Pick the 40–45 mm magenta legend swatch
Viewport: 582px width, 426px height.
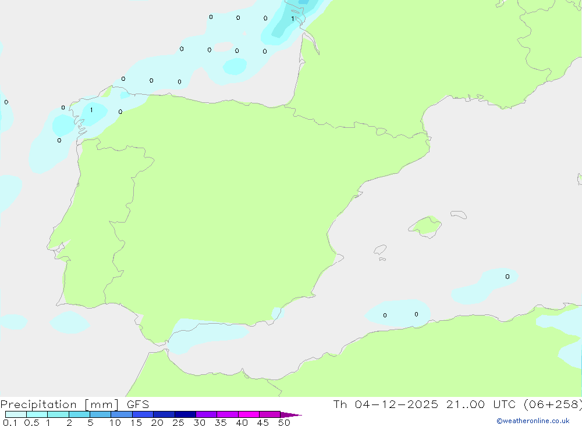pos(249,414)
